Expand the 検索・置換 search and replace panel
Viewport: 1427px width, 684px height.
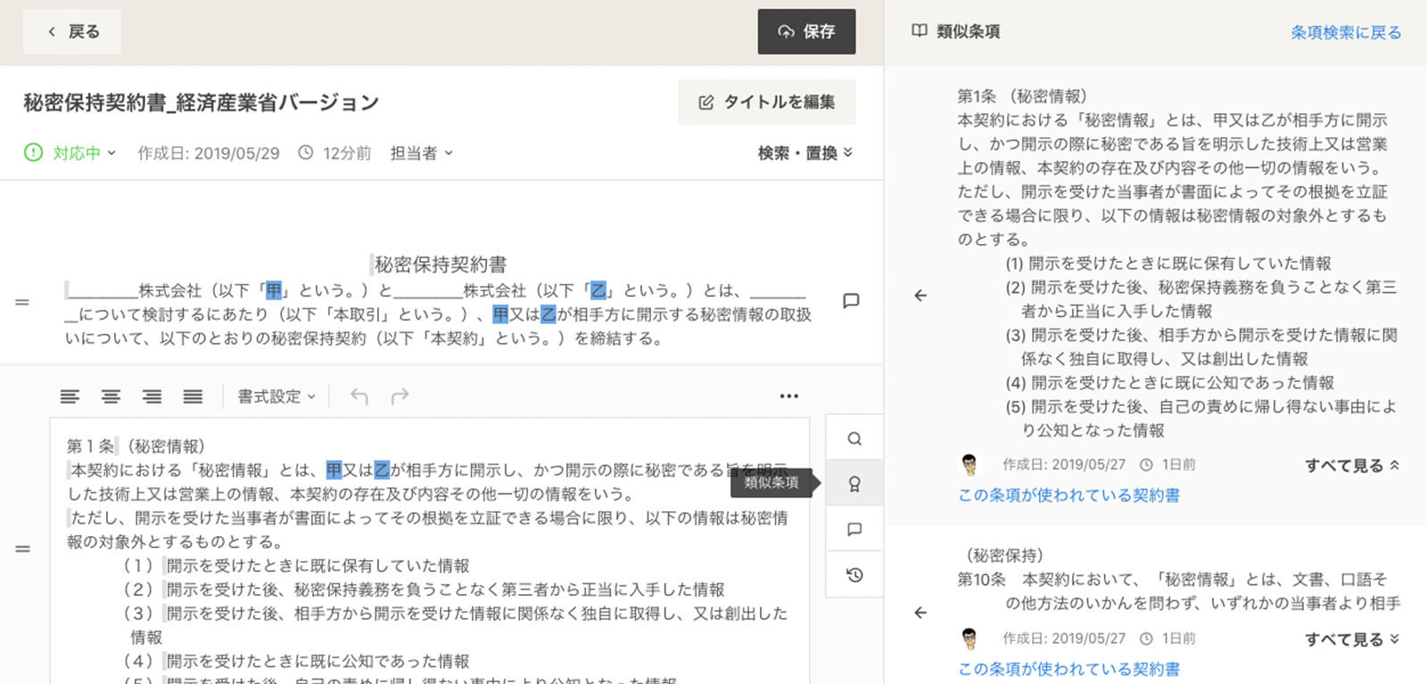click(804, 153)
